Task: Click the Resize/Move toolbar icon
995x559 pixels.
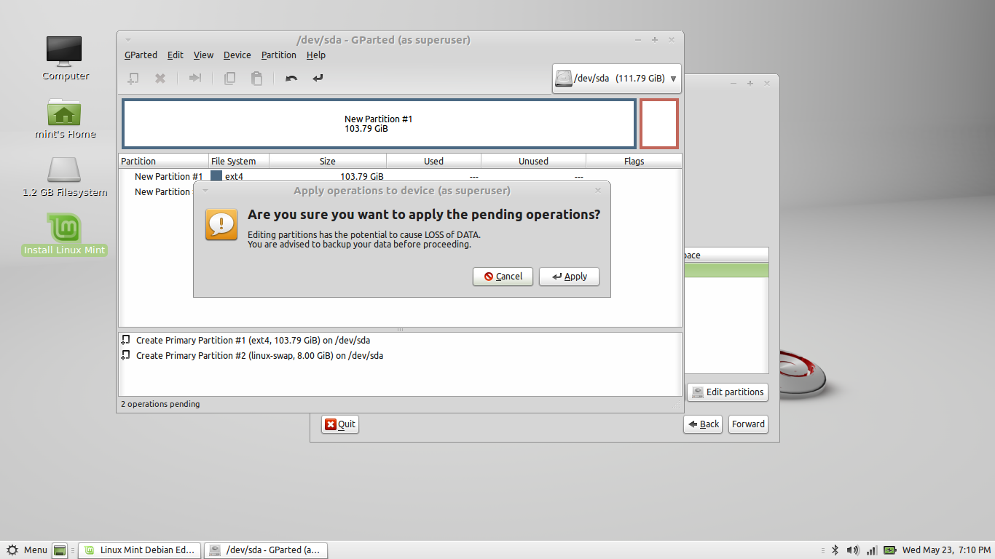Action: (x=195, y=78)
